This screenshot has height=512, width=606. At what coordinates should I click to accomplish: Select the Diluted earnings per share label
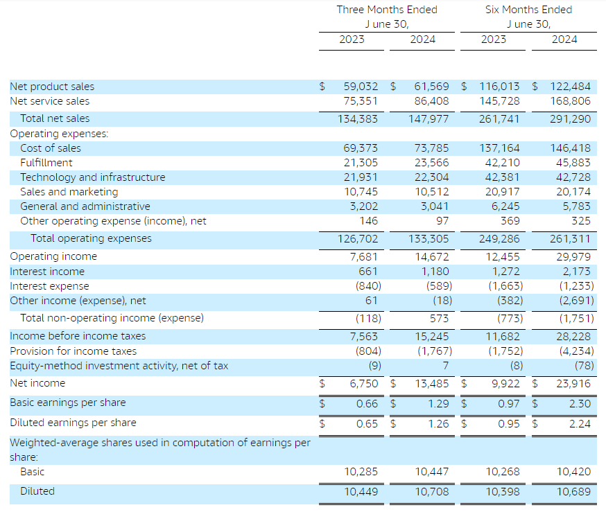(x=73, y=423)
